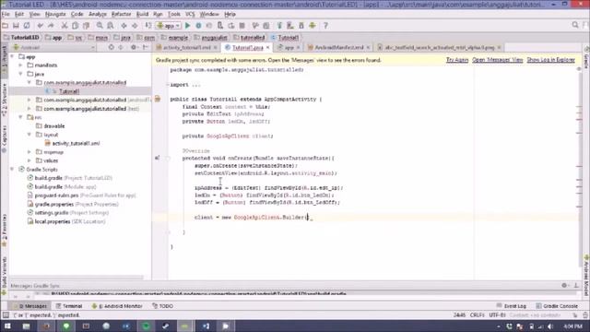Open run configuration app dropdown
Image resolution: width=590 pixels, height=332 pixels.
pos(169,26)
